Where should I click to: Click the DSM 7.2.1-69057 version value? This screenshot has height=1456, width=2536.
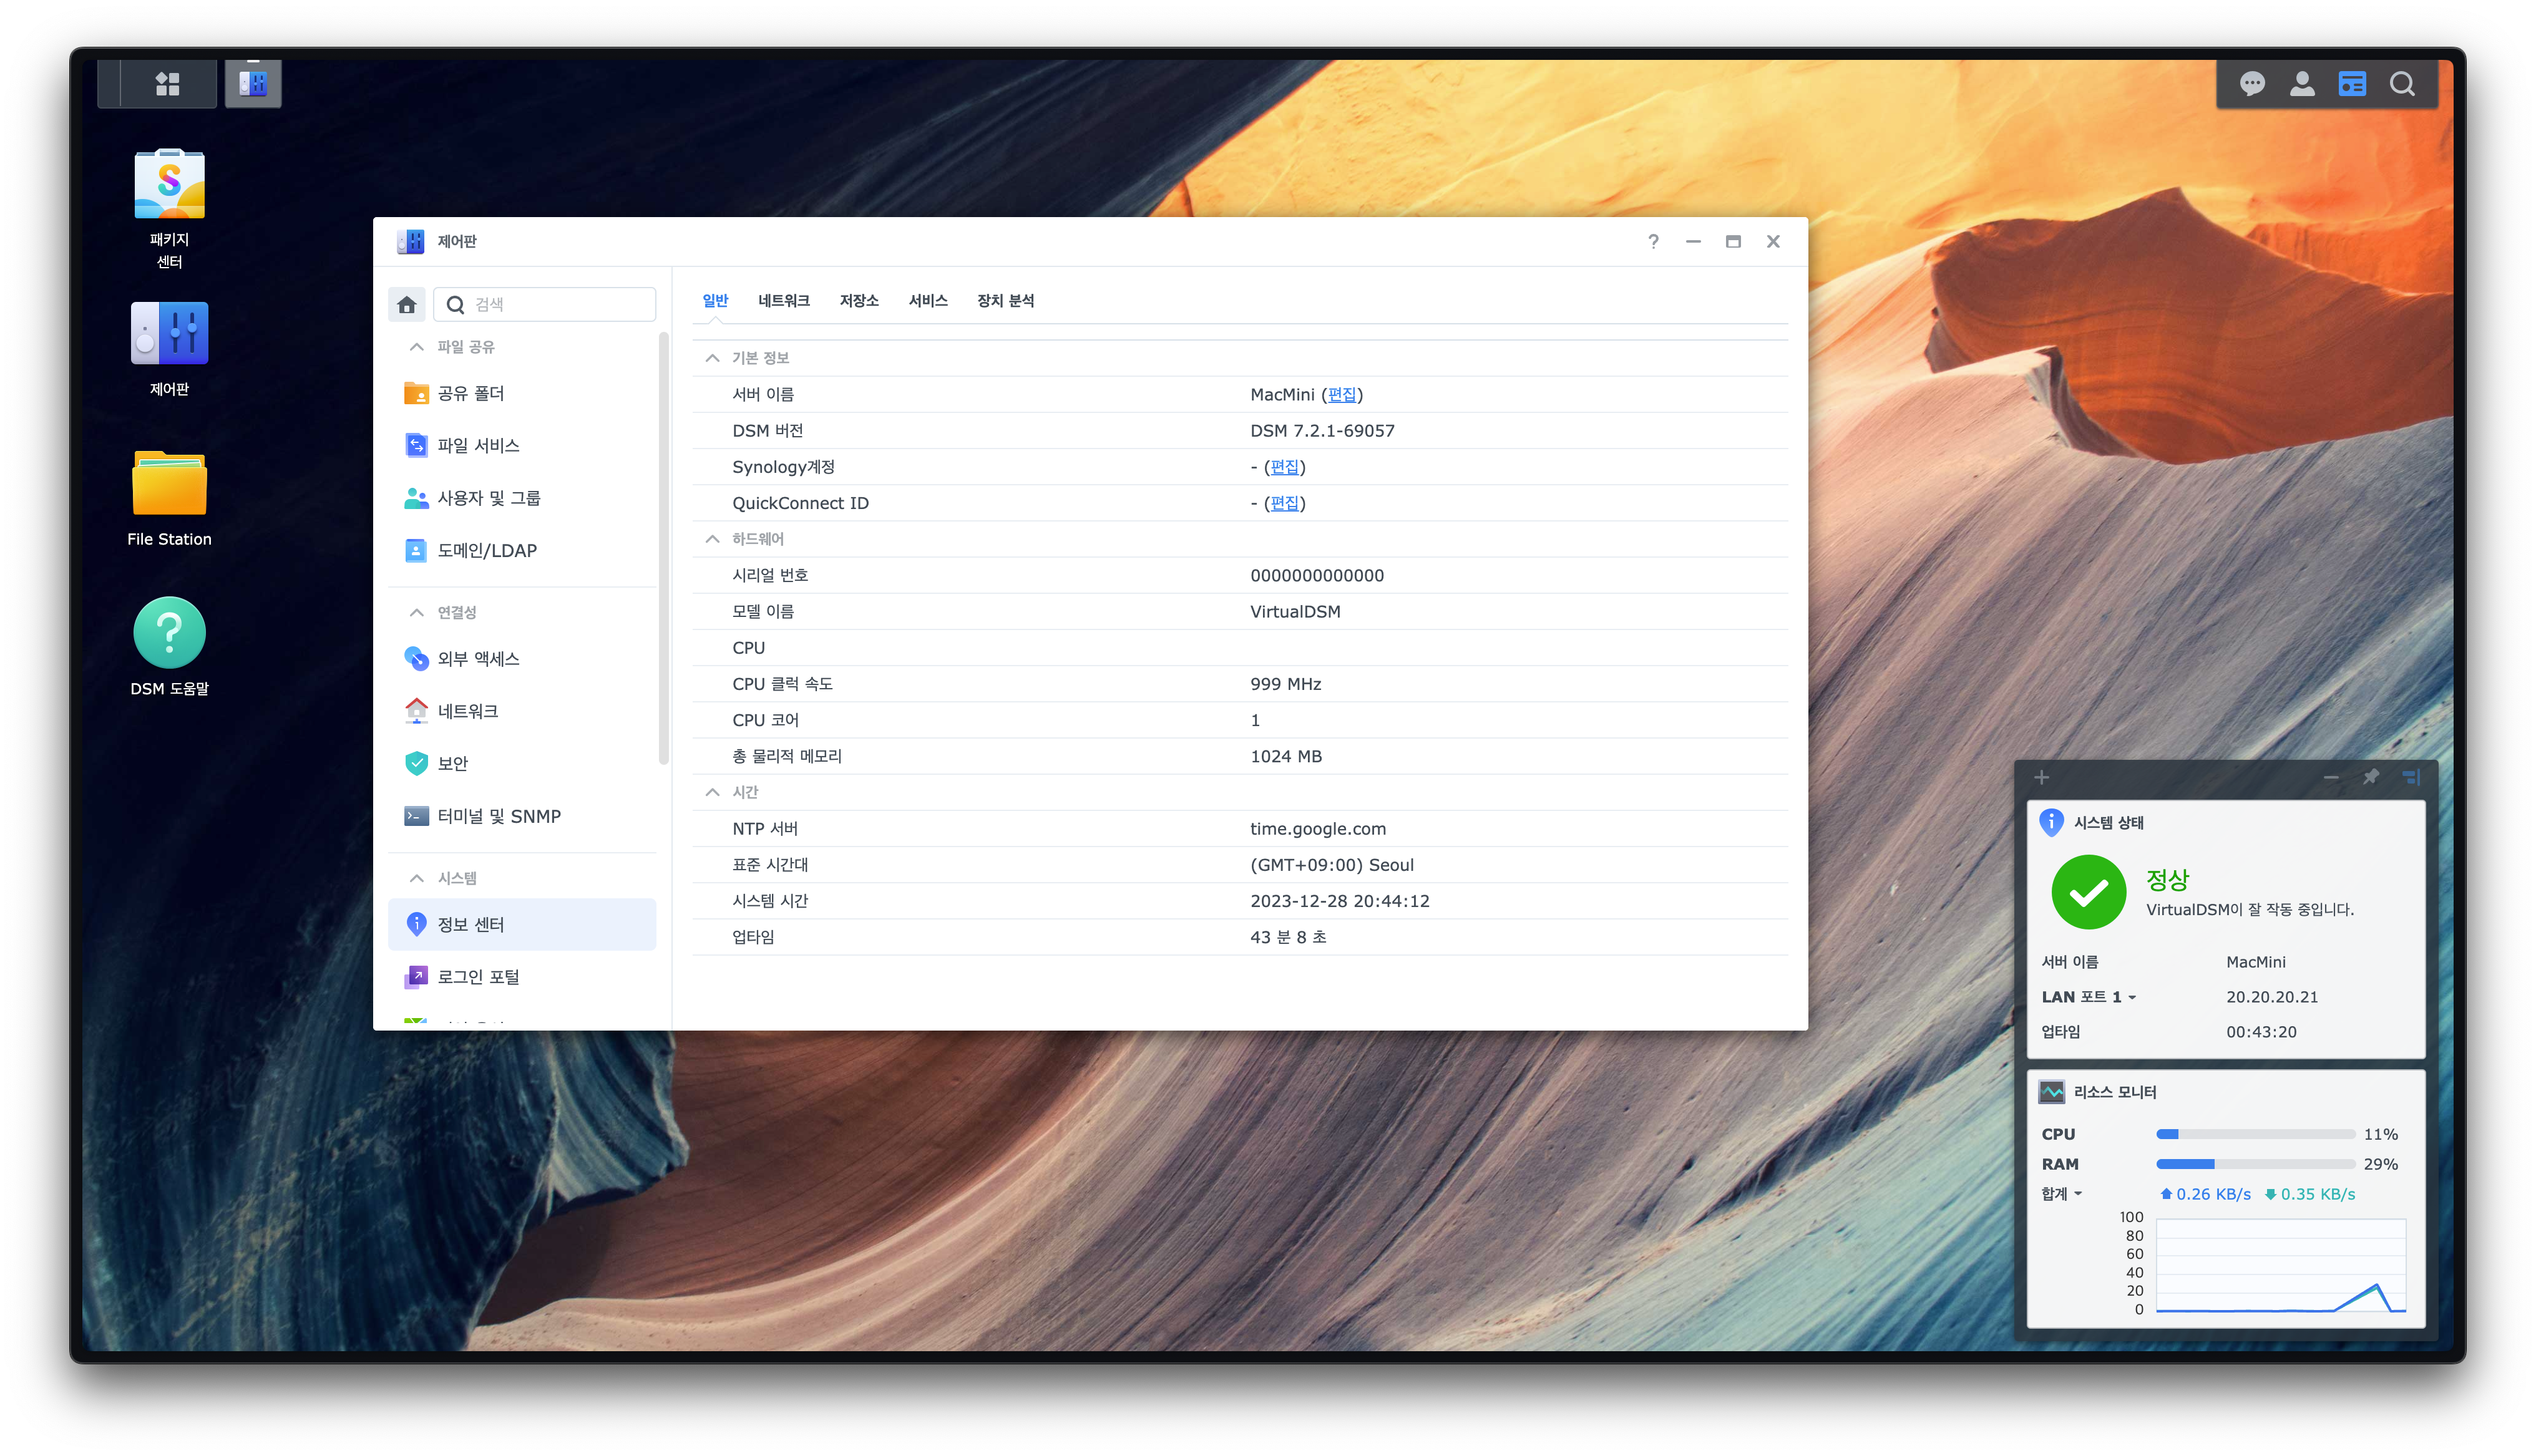[1322, 430]
